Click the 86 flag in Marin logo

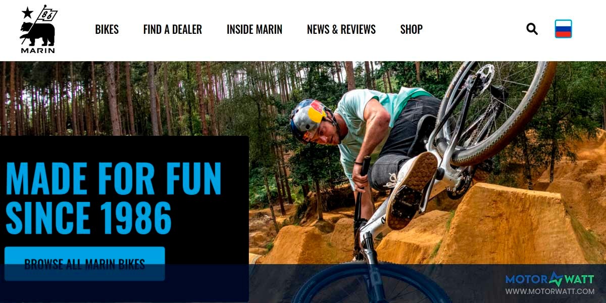coord(48,14)
